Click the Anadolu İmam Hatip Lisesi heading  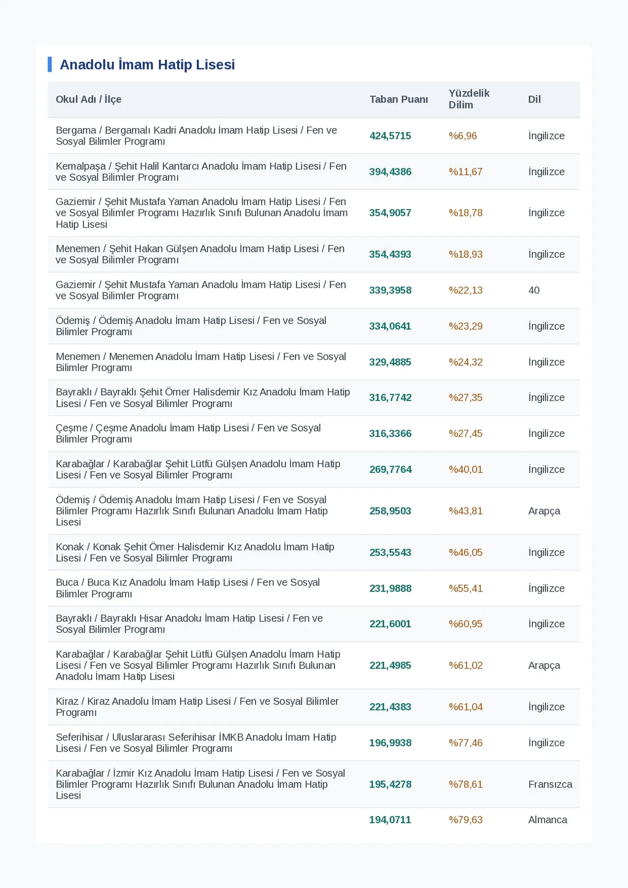(x=147, y=64)
